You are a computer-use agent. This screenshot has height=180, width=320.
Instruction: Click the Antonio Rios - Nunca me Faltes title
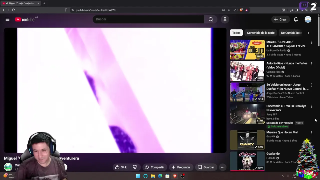pos(287,65)
